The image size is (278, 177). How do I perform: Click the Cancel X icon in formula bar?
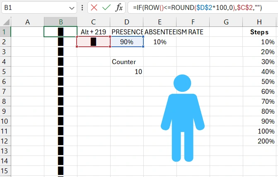(x=94, y=7)
